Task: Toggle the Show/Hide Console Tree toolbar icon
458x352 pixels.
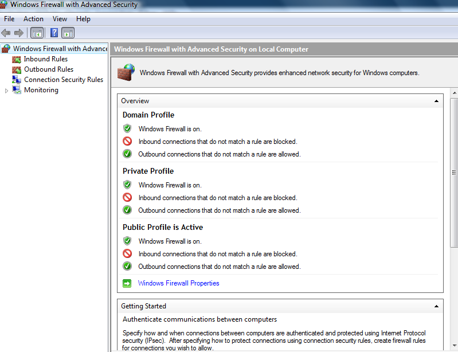Action: coord(37,33)
